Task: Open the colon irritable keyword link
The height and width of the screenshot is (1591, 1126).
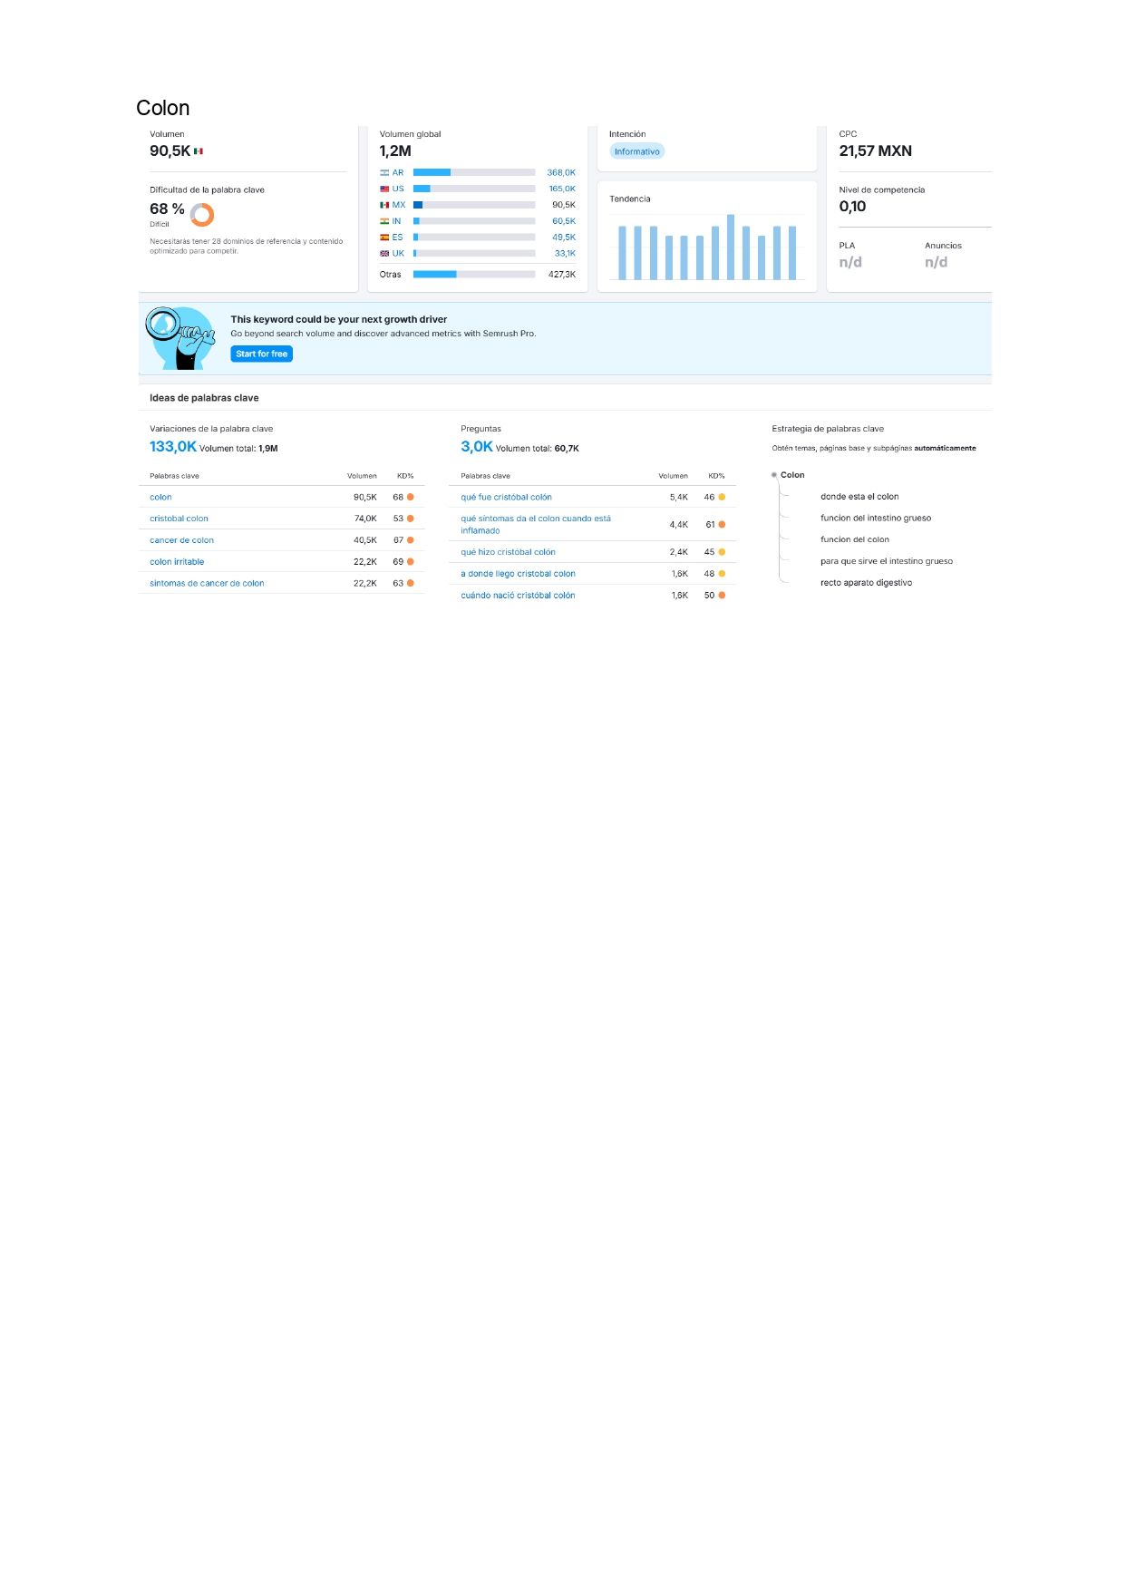Action: point(177,562)
